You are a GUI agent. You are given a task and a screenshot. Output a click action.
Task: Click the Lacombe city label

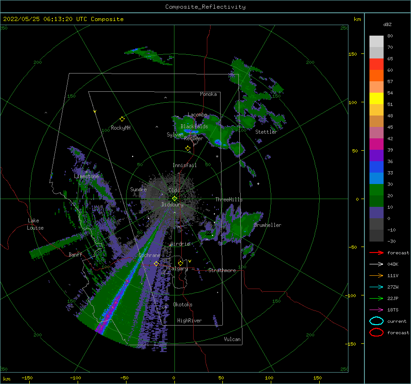pos(197,115)
